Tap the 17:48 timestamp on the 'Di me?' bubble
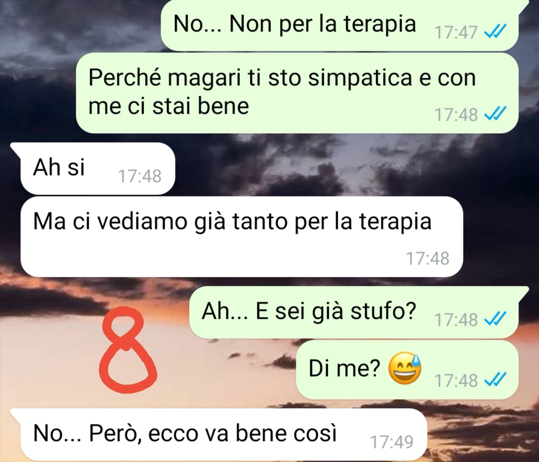The height and width of the screenshot is (462, 539). (x=456, y=381)
